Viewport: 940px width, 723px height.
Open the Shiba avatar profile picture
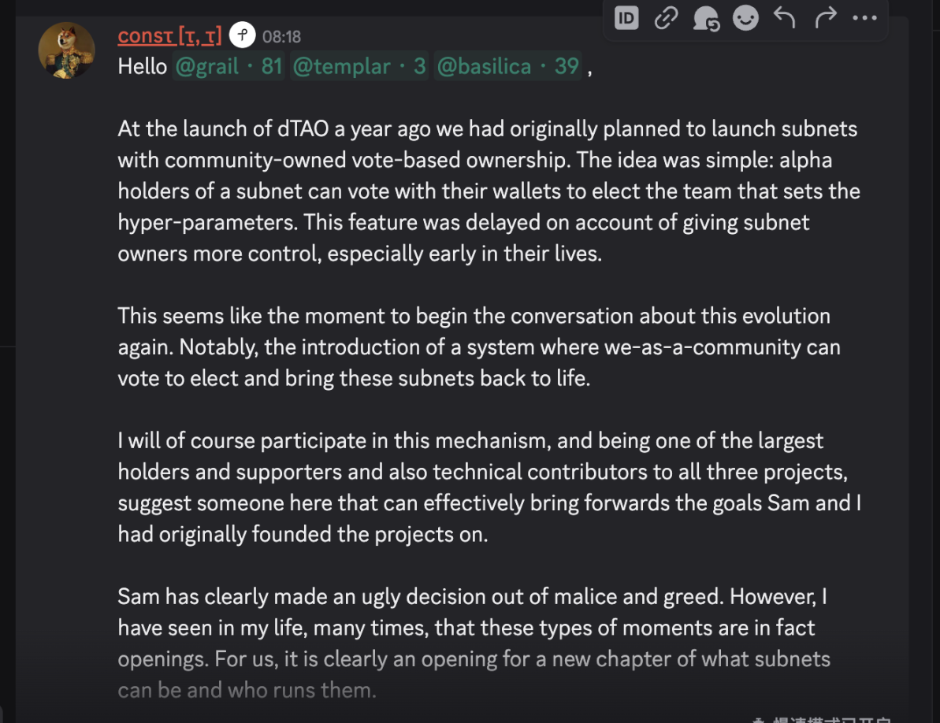[x=67, y=50]
